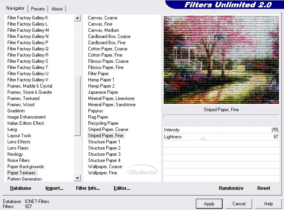This screenshot has height=210, width=284.
Task: Open the Editor... button
Action: [122, 188]
